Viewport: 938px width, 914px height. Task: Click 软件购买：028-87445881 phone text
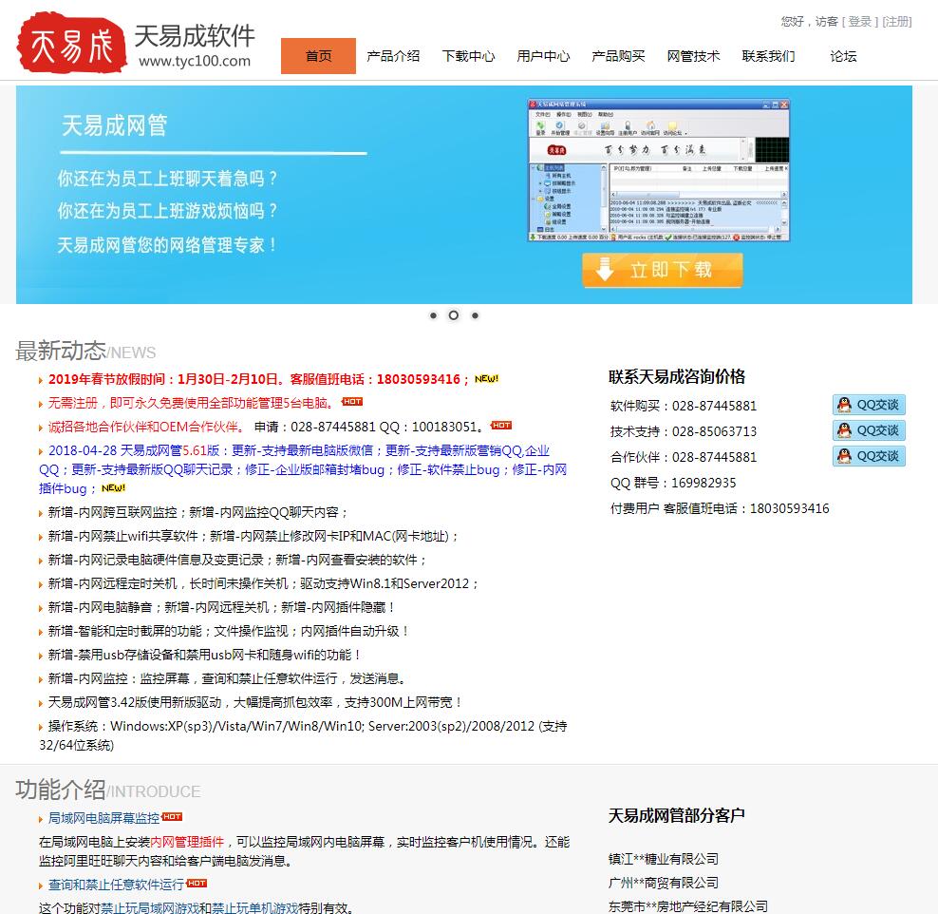[x=684, y=406]
